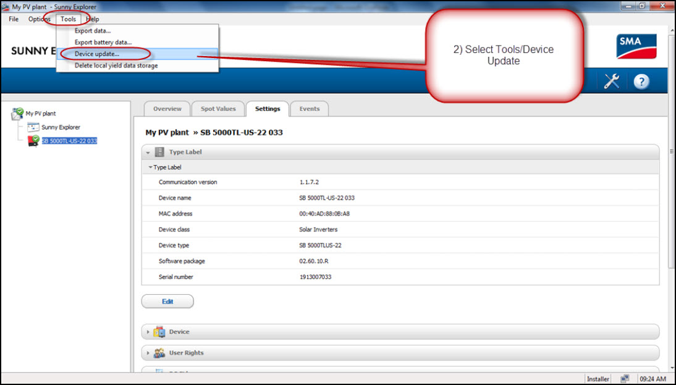
Task: Open the Help menu
Action: click(x=92, y=19)
